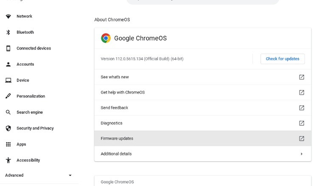Click the Device laptop icon
This screenshot has width=331, height=186.
[8, 80]
